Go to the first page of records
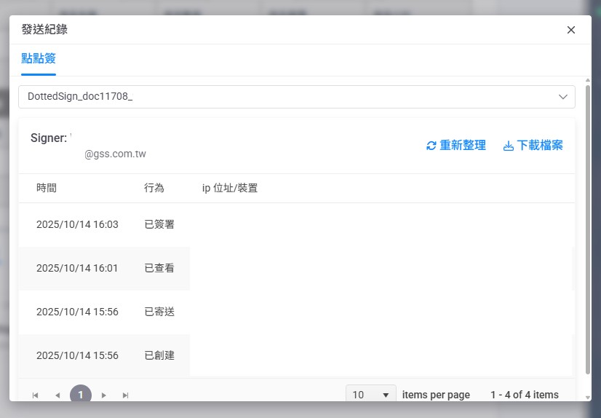This screenshot has width=601, height=418. tap(35, 395)
